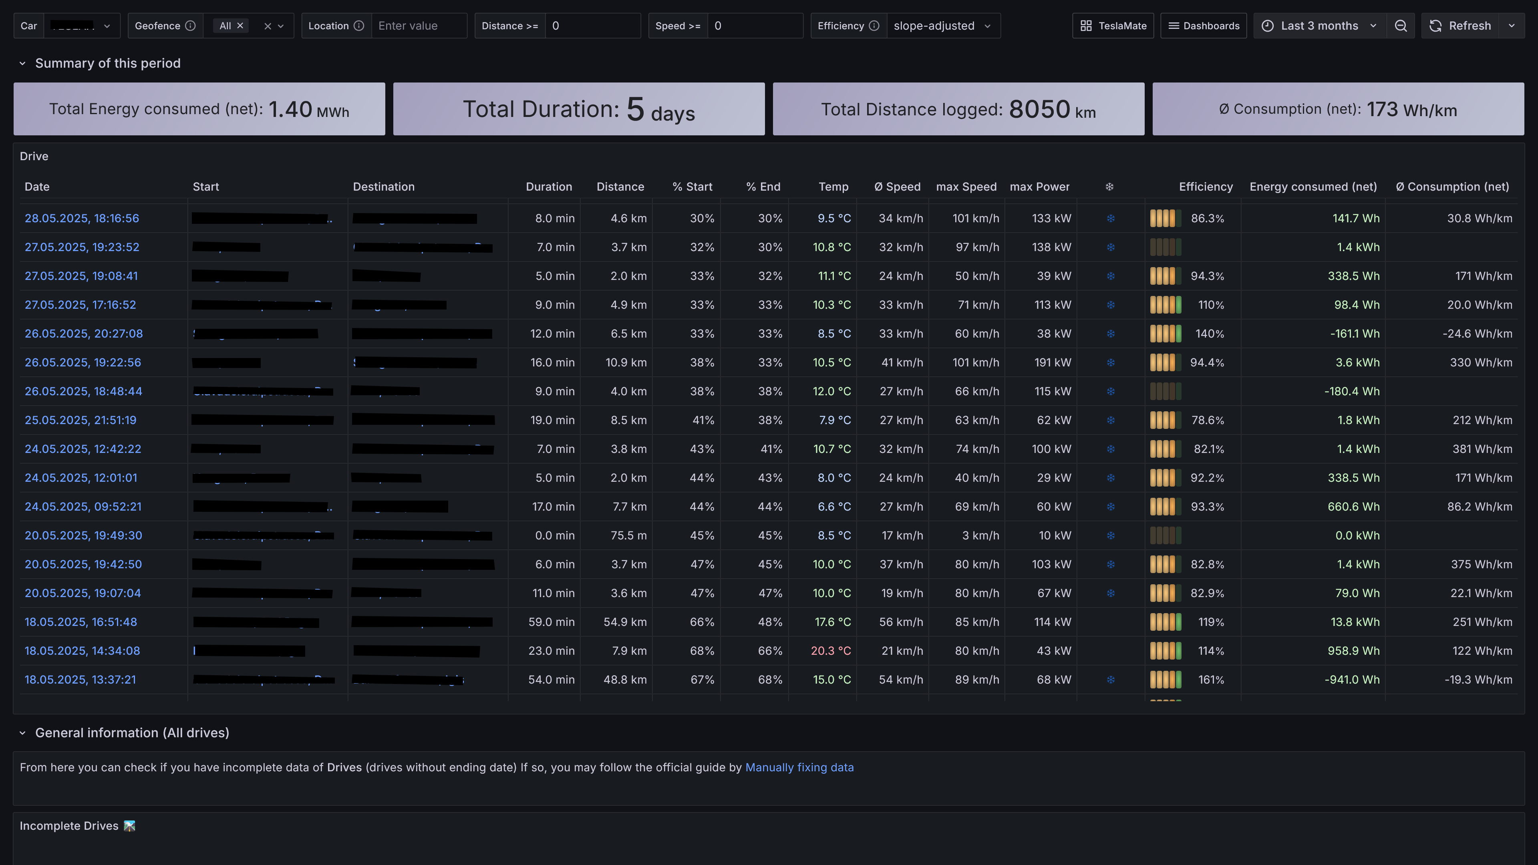
Task: Collapse General information (All drives) section
Action: (23, 733)
